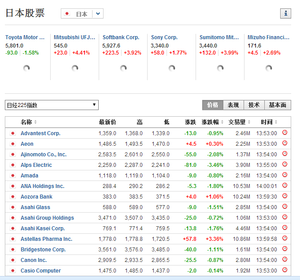Click the Japan flag beside Alps Electric

[13, 165]
